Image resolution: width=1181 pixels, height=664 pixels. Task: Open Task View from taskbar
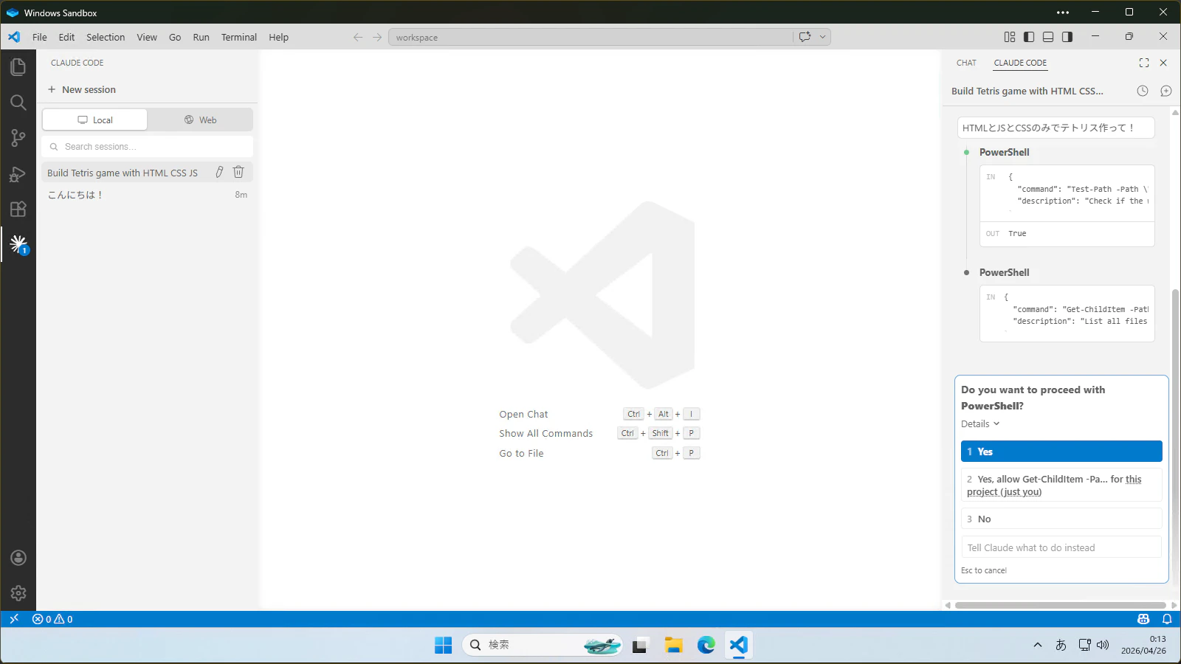tap(640, 645)
